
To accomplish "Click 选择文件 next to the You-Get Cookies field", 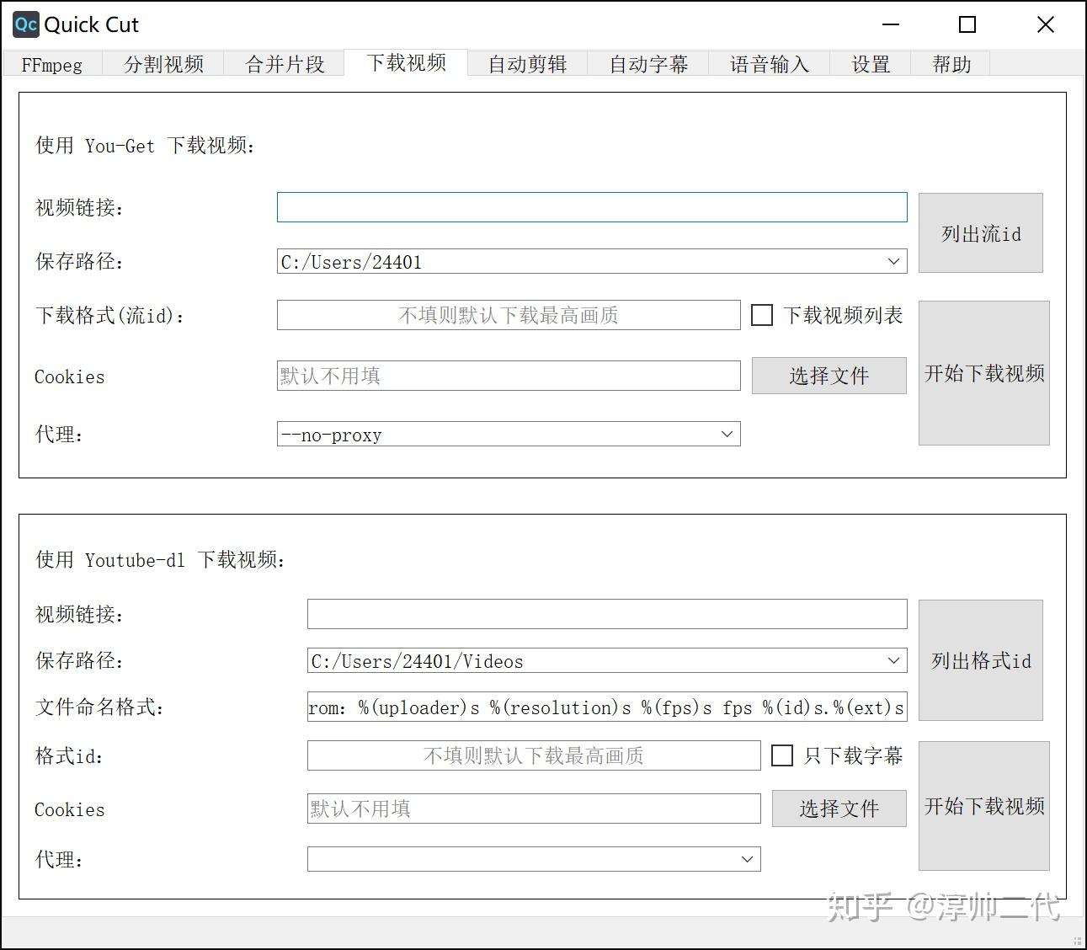I will point(829,376).
